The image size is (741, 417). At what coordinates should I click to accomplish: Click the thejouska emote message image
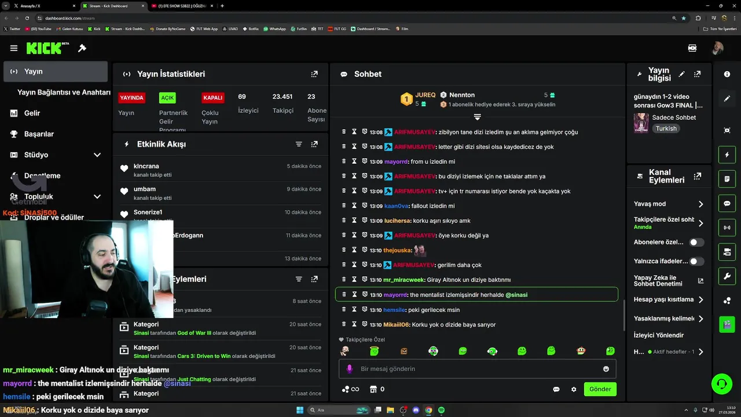[x=420, y=250]
